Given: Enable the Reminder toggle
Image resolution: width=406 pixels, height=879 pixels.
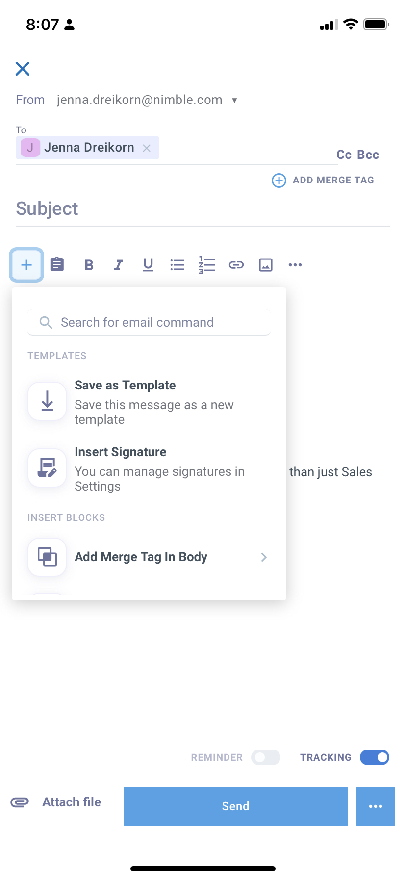Looking at the screenshot, I should (265, 757).
